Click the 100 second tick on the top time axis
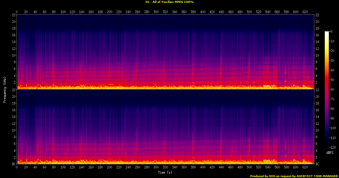The height and width of the screenshot is (178, 339). [x=63, y=12]
